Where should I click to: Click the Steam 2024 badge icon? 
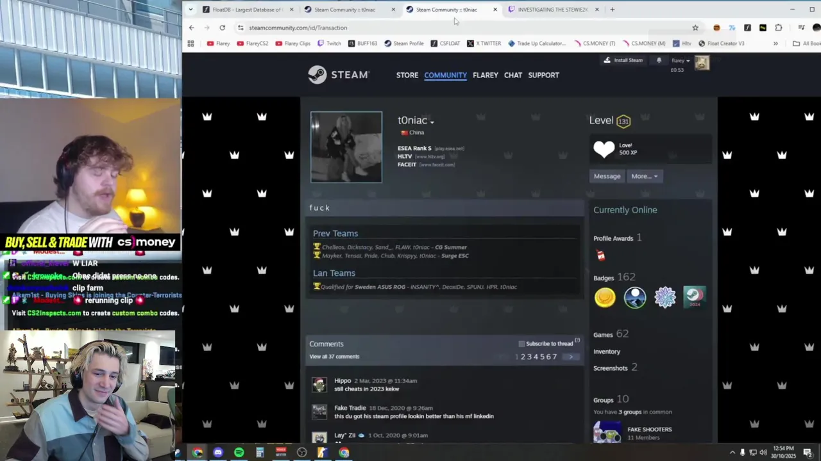click(695, 298)
